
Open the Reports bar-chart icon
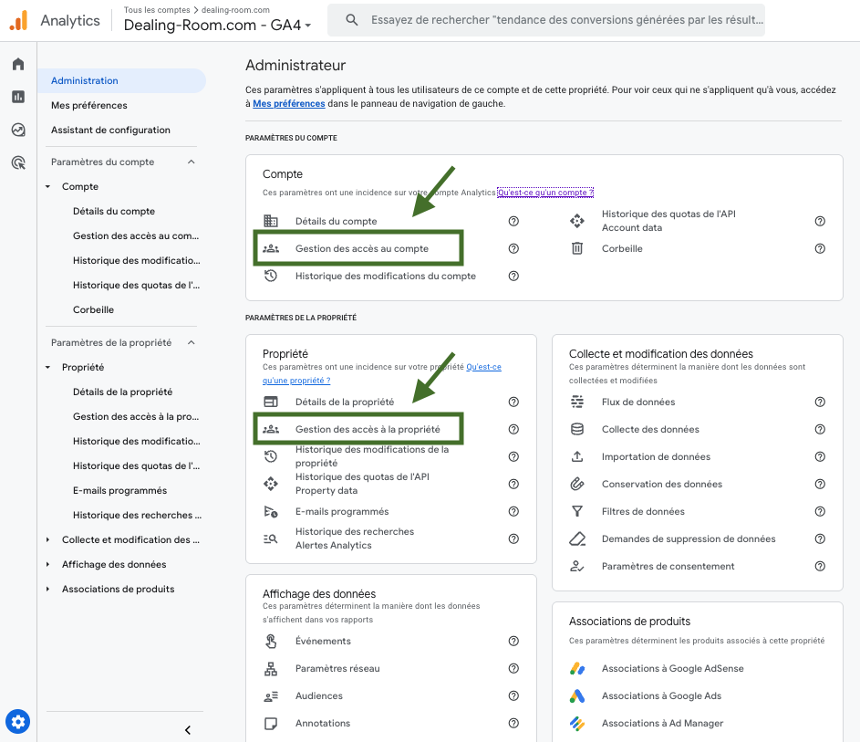(18, 97)
